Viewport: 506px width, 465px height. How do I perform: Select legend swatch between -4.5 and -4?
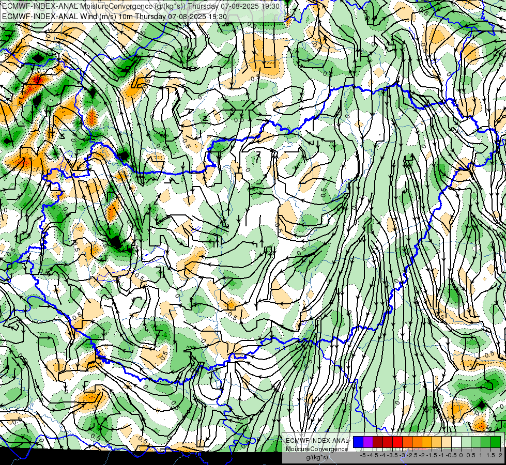click(x=378, y=442)
